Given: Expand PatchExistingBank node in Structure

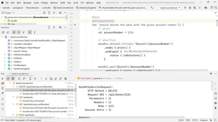Looking at the screenshot, I should pyautogui.click(x=5, y=69).
